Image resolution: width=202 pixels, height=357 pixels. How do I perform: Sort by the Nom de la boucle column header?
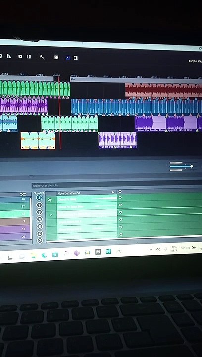click(69, 193)
